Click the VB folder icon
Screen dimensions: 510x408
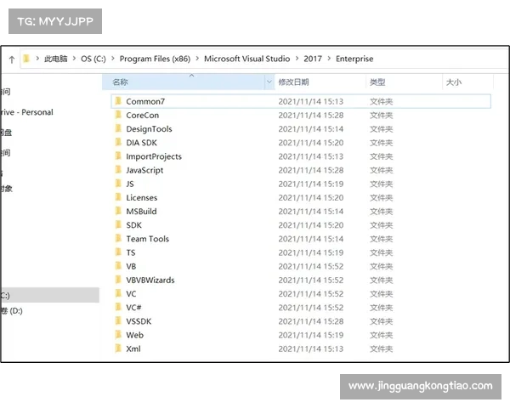pos(118,266)
